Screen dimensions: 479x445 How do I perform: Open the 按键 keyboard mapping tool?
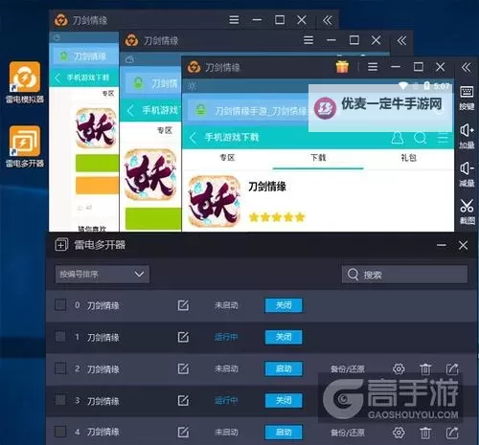tap(467, 98)
